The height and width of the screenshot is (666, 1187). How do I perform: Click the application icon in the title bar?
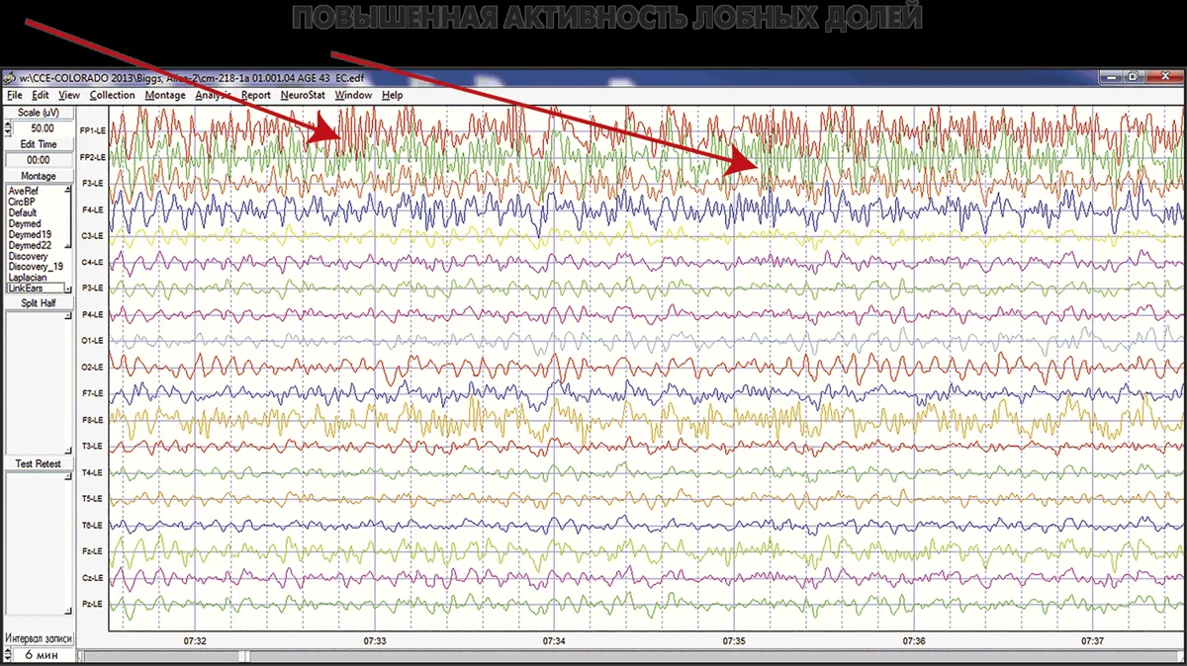(x=8, y=78)
